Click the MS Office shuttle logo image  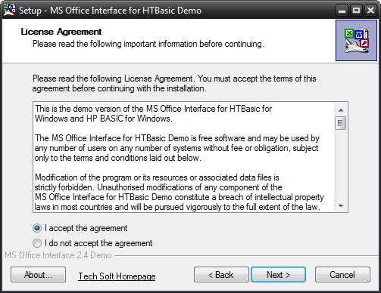356,41
